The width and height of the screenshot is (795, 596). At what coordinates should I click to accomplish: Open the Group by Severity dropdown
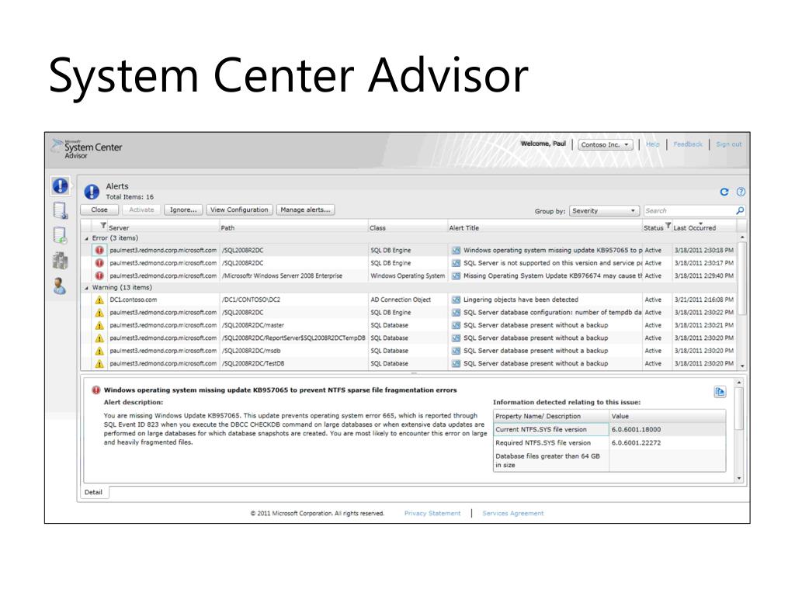[604, 210]
